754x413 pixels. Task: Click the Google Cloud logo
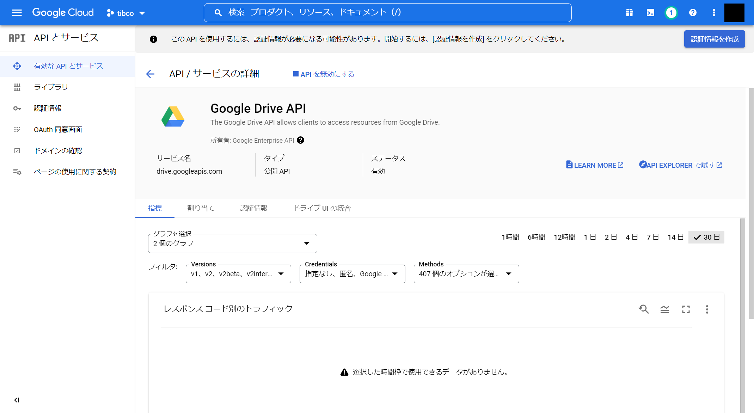pyautogui.click(x=63, y=13)
